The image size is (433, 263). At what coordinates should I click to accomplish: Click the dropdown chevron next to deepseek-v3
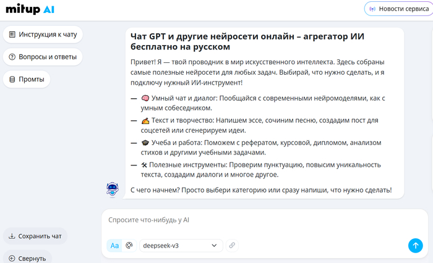point(215,245)
